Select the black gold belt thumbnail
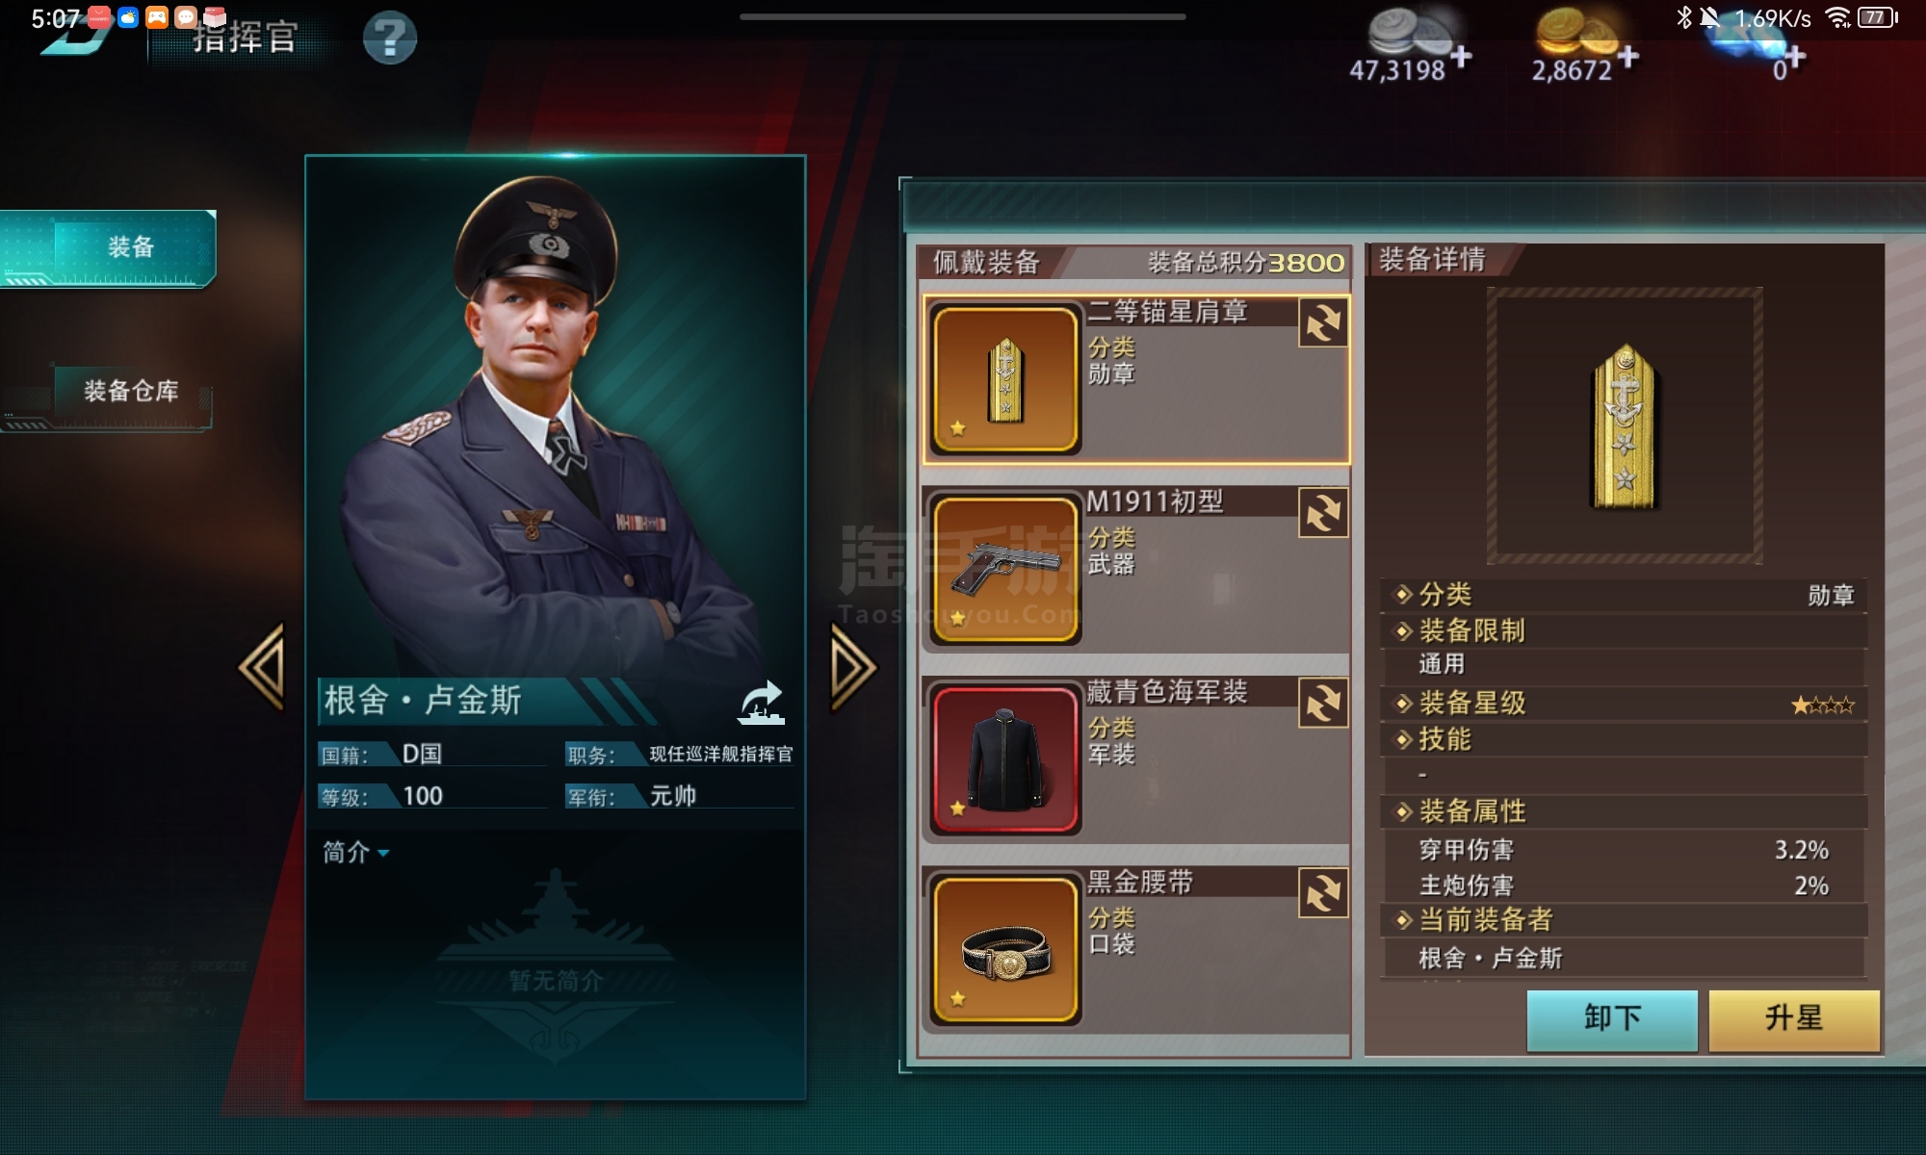This screenshot has height=1155, width=1926. coord(1005,950)
